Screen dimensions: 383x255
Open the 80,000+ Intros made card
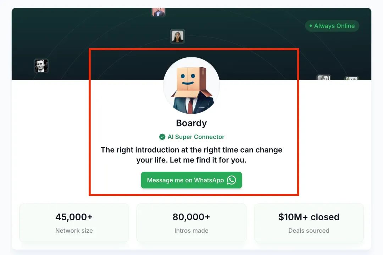pos(191,223)
